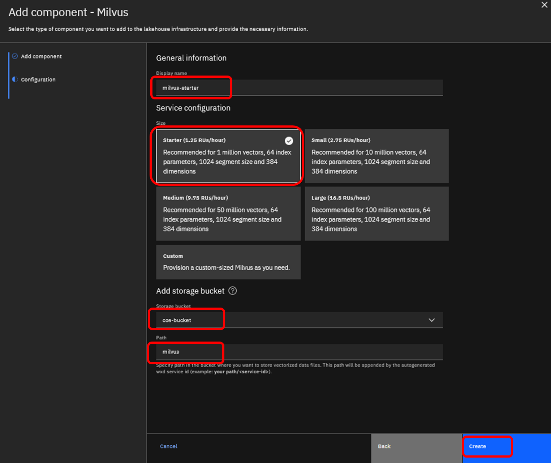Screen dimensions: 551x463
Task: Go to the Add component step
Action: [x=41, y=56]
